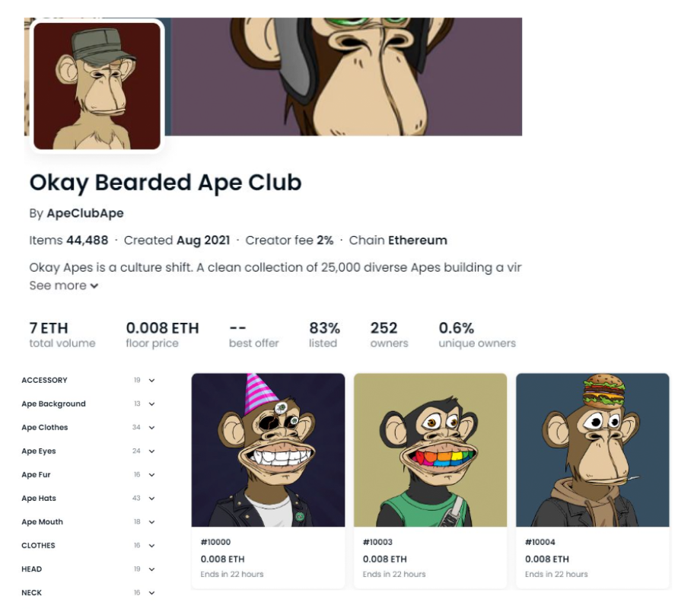Image resolution: width=678 pixels, height=609 pixels.
Task: Expand the Ape Fur filter chevron
Action: (152, 475)
